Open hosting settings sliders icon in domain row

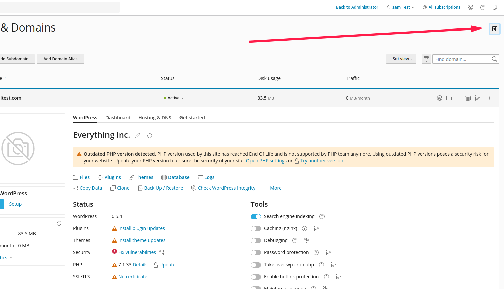click(477, 98)
